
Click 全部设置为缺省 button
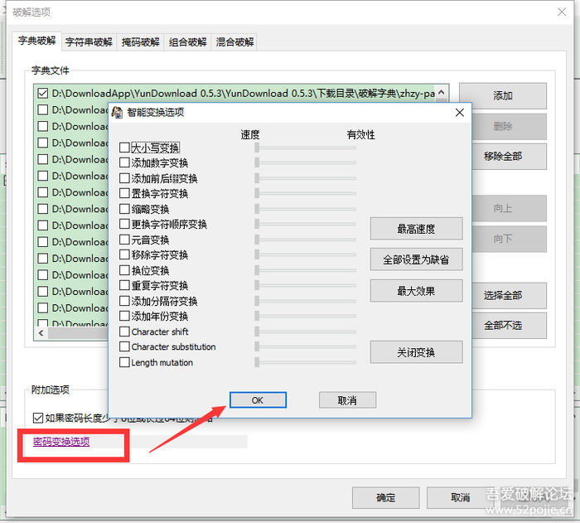(416, 259)
